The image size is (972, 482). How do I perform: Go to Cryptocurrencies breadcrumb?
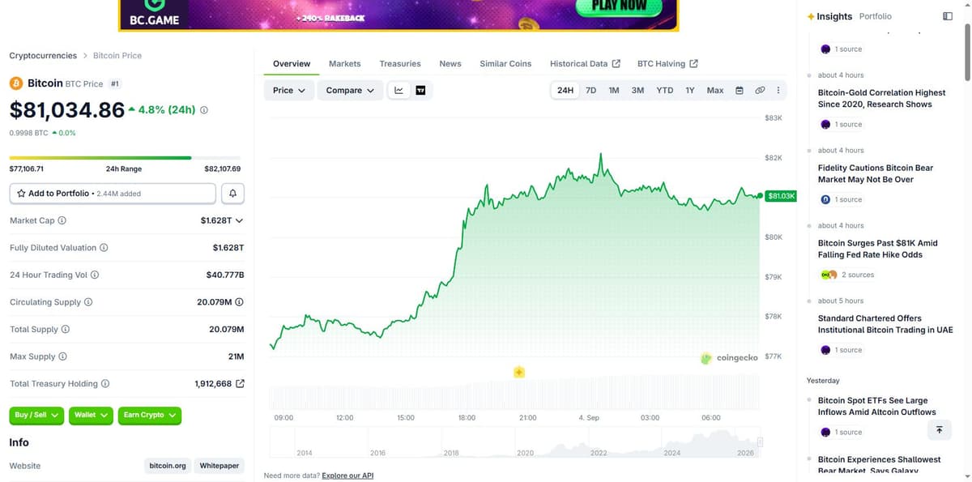coord(43,56)
